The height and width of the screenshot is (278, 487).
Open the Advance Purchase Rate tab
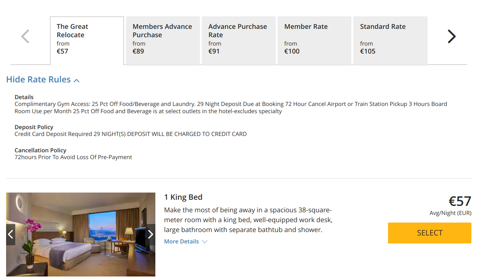click(x=238, y=40)
